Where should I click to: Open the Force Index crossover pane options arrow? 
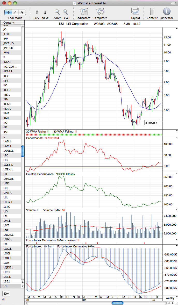point(177,240)
